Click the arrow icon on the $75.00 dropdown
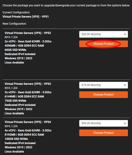The height and width of the screenshot is (155, 132). coord(125,85)
